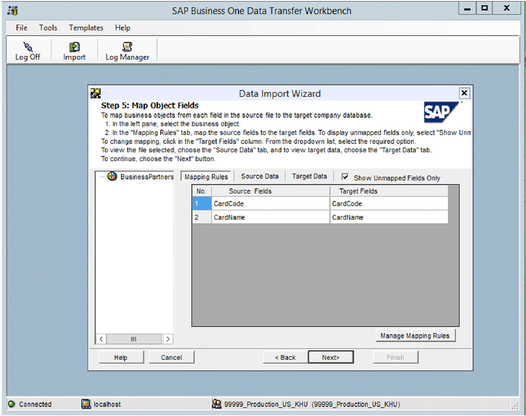
Task: Click the wizard Help button
Action: [x=121, y=357]
